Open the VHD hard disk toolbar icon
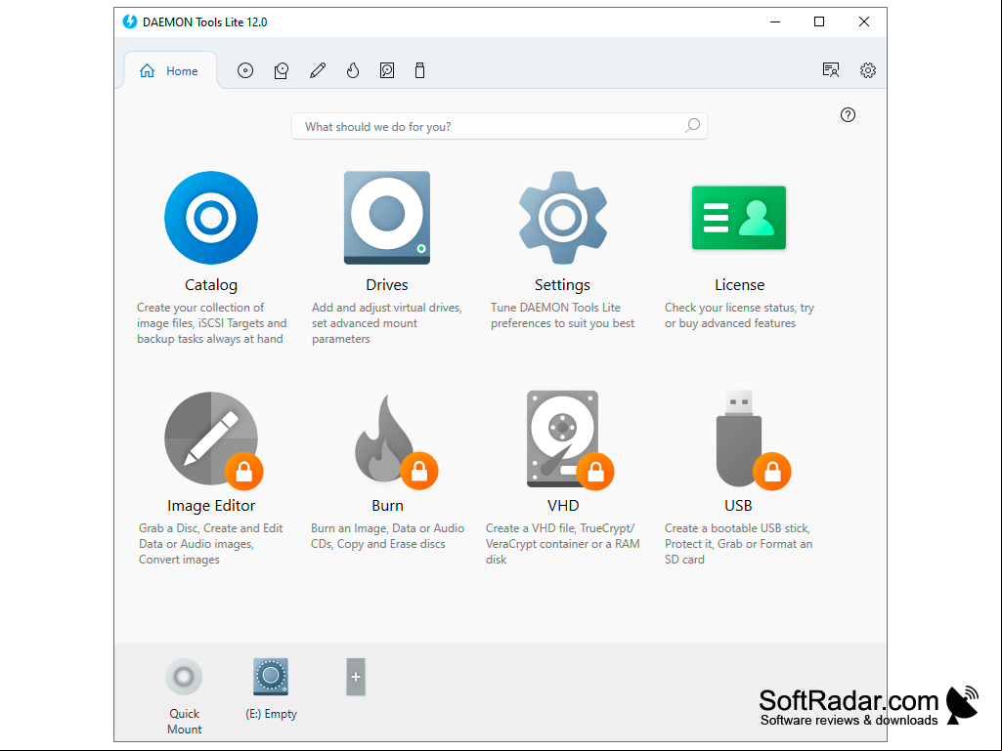Viewport: 1002px width, 751px height. (x=387, y=71)
